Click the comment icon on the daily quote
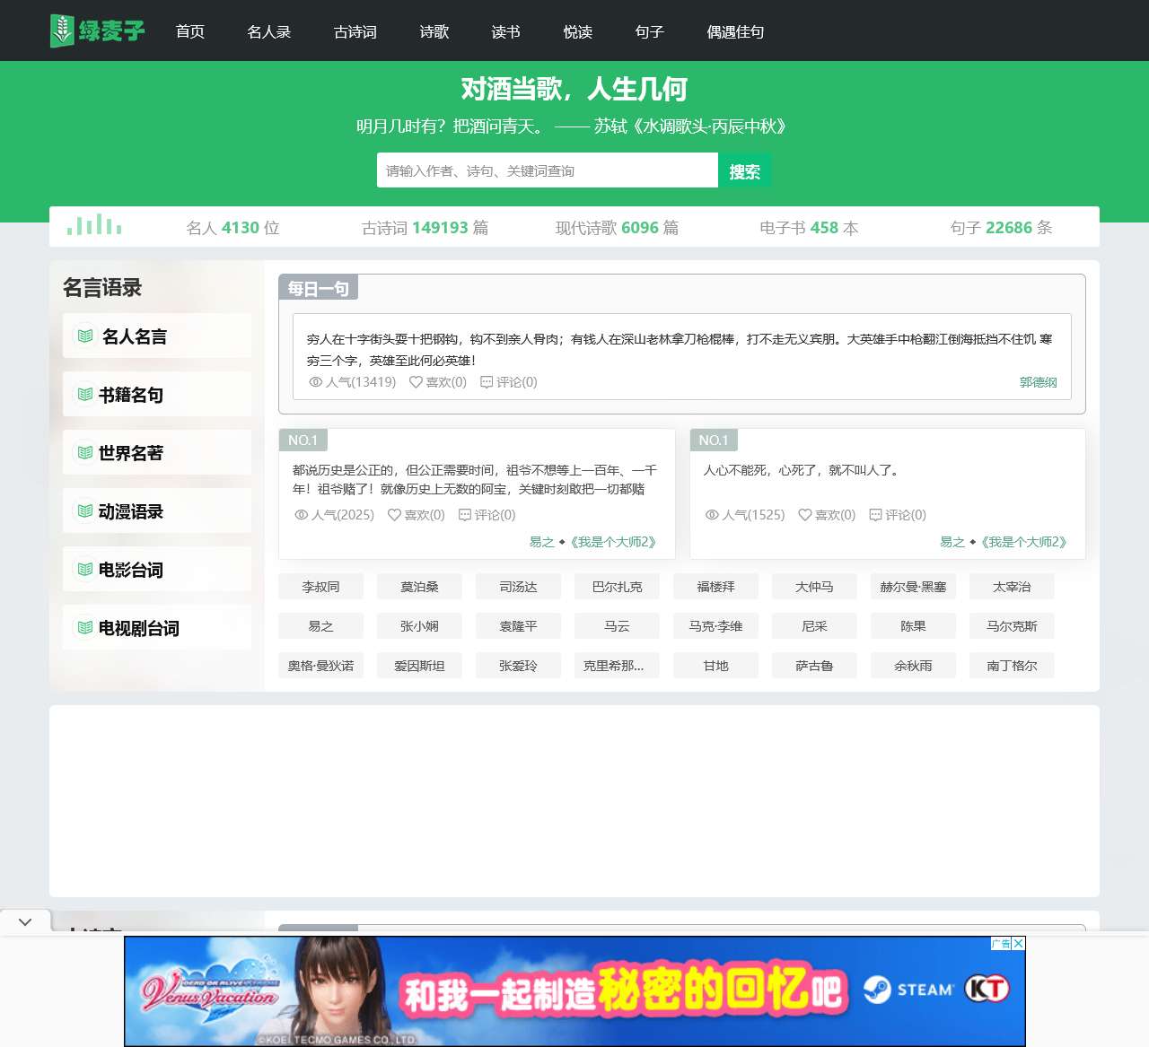The width and height of the screenshot is (1149, 1047). [x=487, y=382]
